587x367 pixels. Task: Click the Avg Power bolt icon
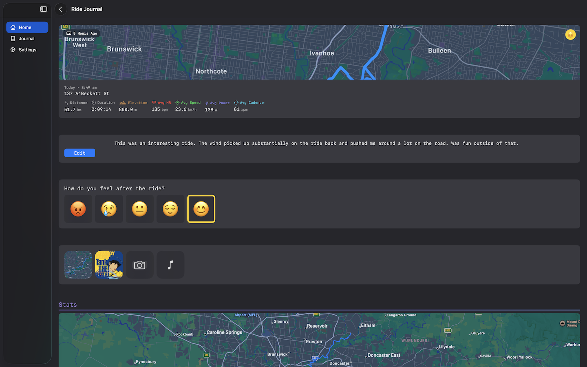[x=207, y=103]
